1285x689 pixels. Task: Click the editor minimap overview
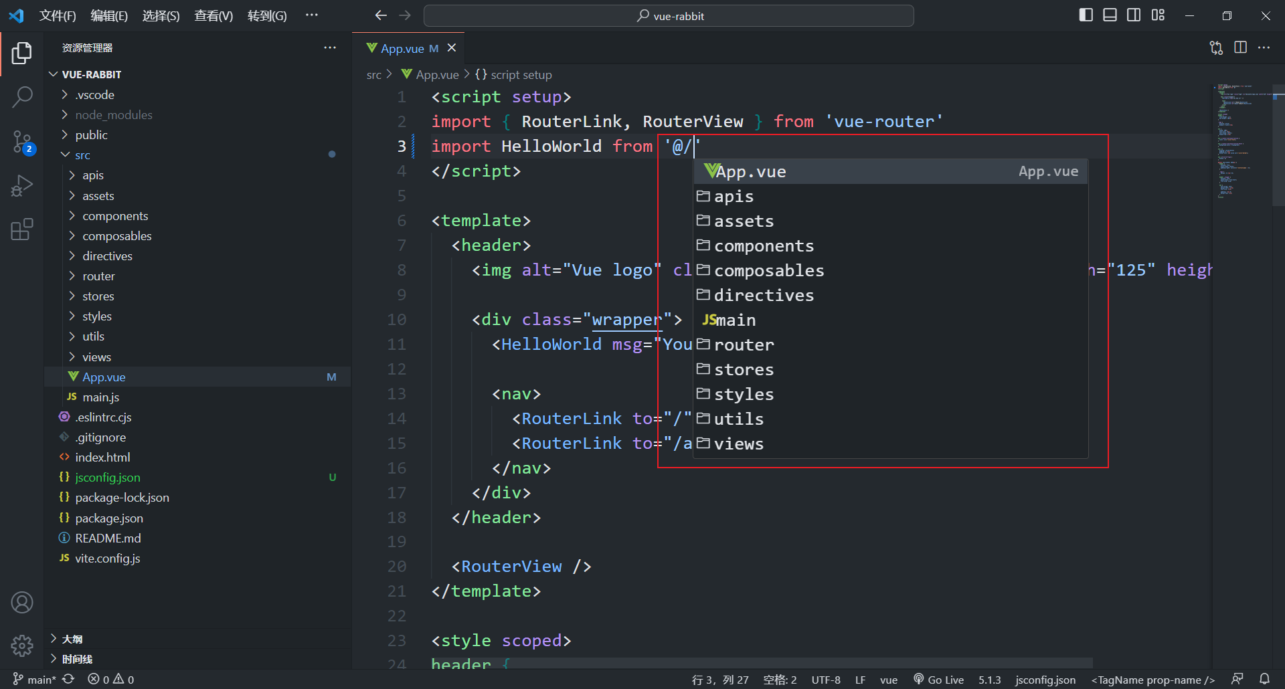pyautogui.click(x=1242, y=142)
